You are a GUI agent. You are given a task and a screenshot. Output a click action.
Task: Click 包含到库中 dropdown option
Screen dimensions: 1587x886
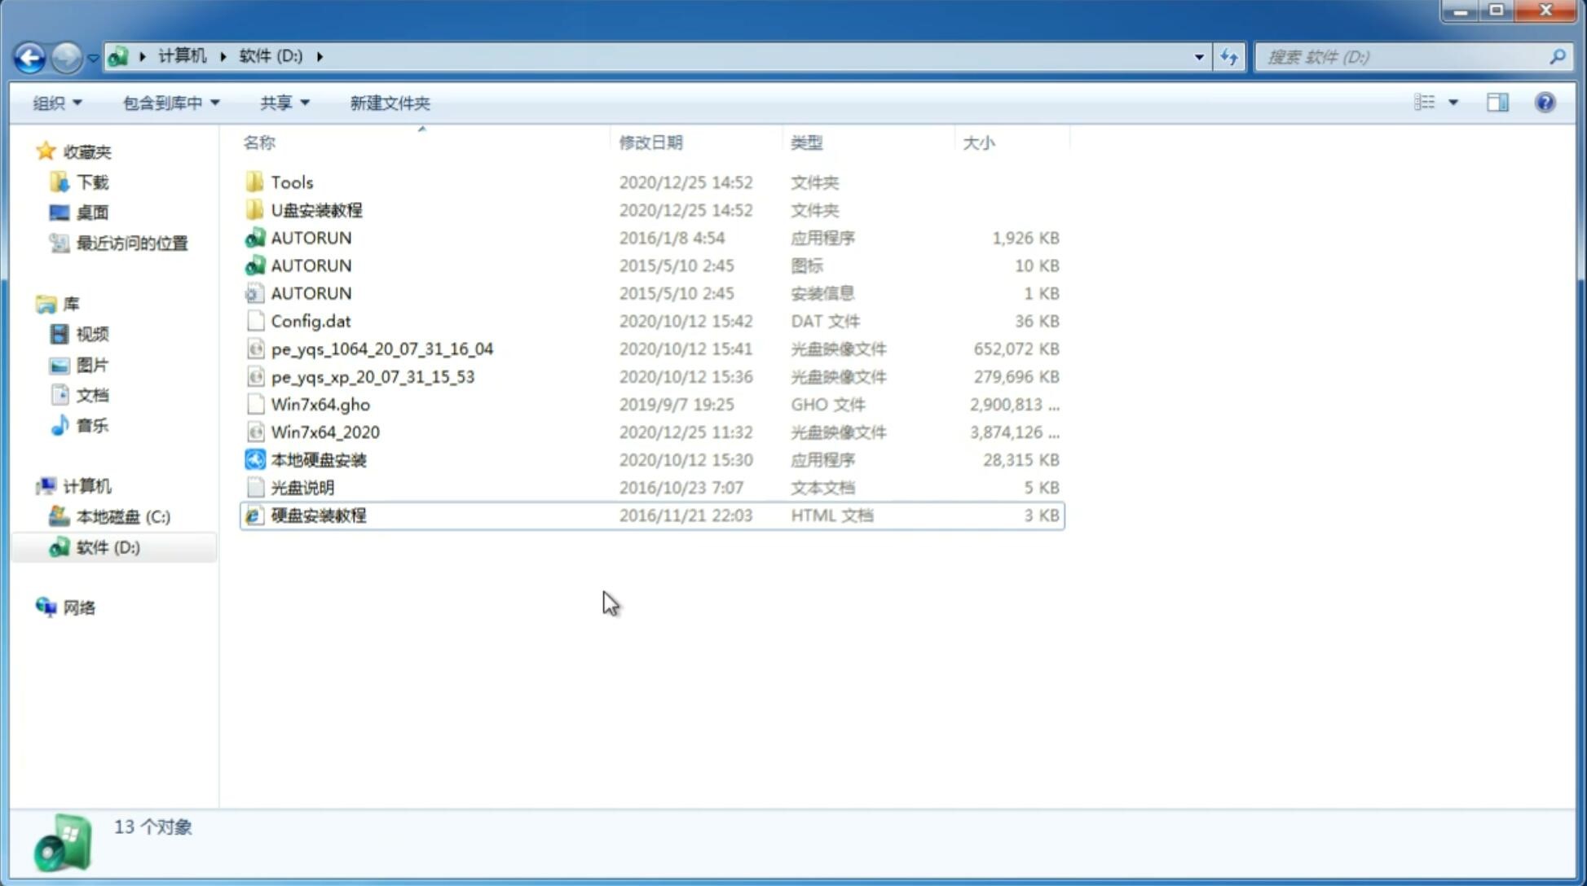pyautogui.click(x=171, y=103)
